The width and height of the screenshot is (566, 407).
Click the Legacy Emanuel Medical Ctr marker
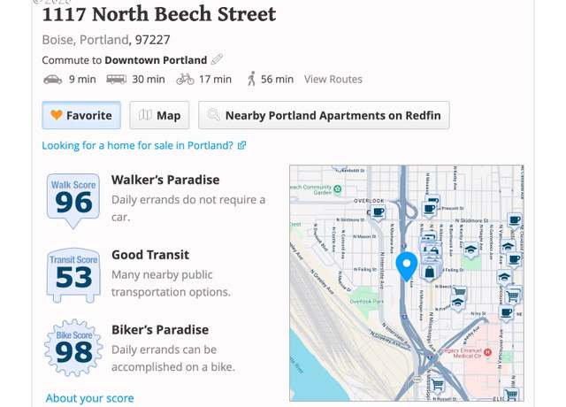(487, 352)
